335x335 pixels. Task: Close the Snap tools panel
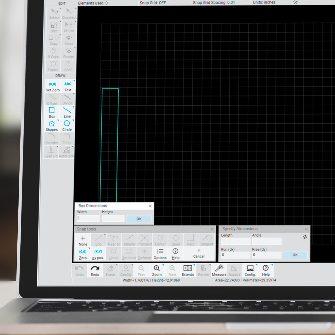(212, 229)
